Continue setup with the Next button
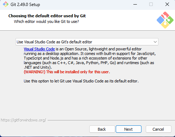 tap(128, 129)
